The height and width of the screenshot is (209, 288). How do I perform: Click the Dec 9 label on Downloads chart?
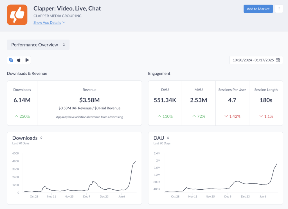point(87,197)
